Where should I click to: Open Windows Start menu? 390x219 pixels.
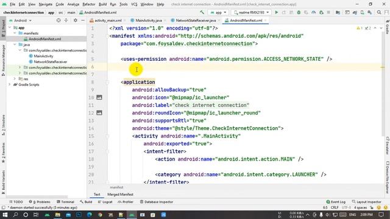5,215
